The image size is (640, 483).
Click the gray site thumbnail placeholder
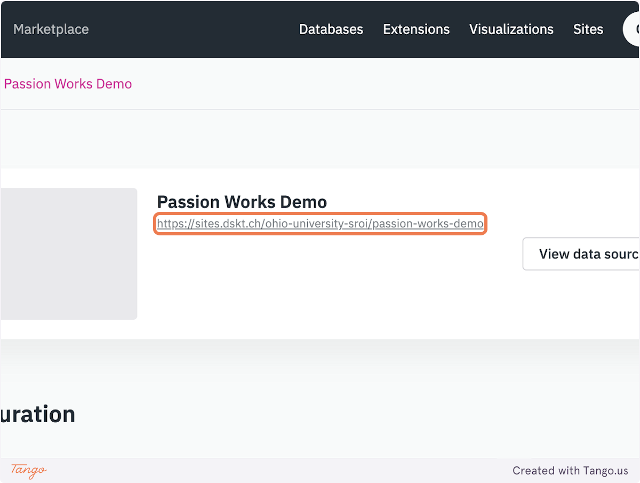69,254
